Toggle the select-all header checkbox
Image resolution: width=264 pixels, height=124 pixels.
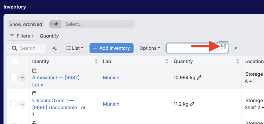tap(14, 61)
